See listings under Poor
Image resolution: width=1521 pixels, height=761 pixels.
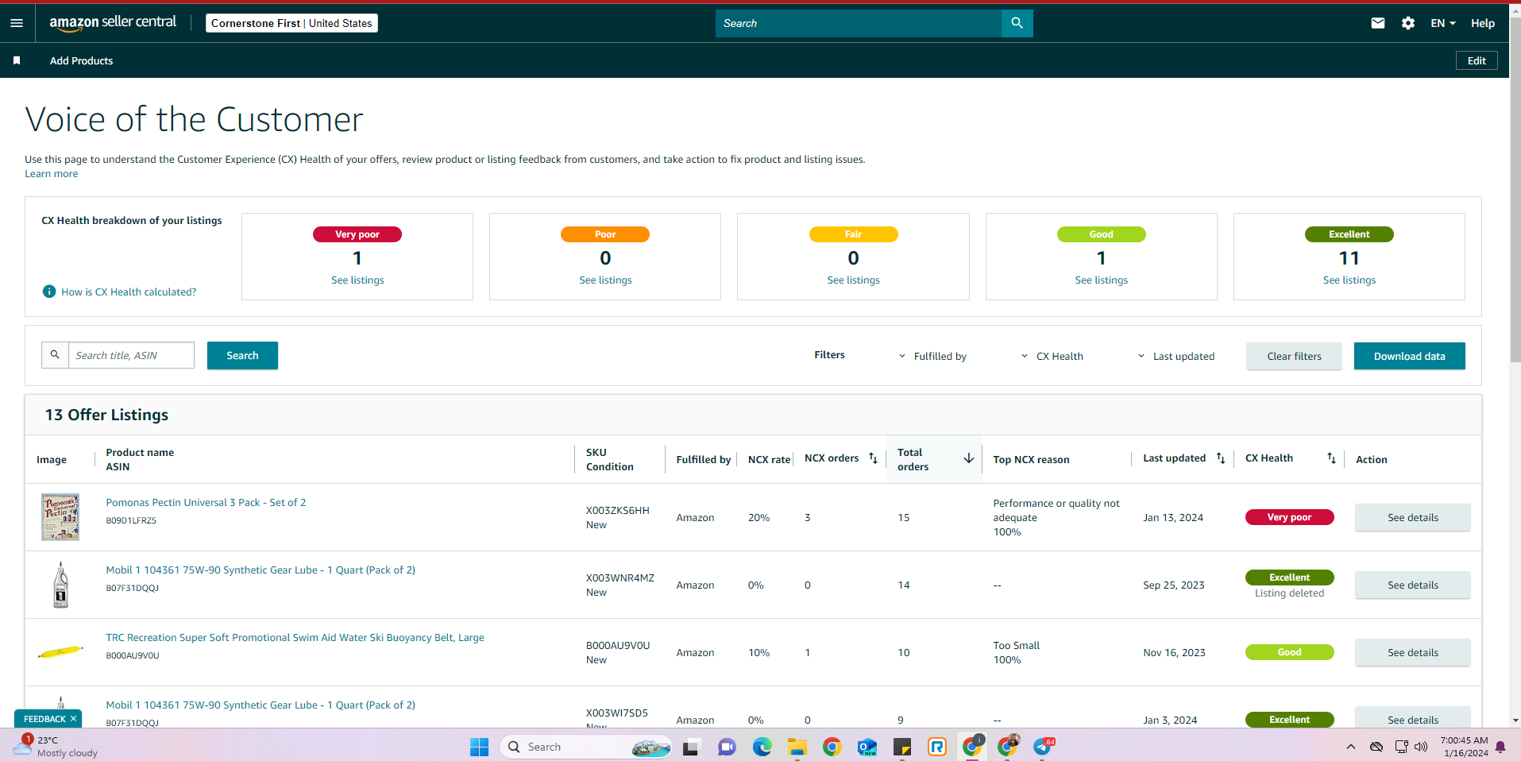tap(605, 280)
